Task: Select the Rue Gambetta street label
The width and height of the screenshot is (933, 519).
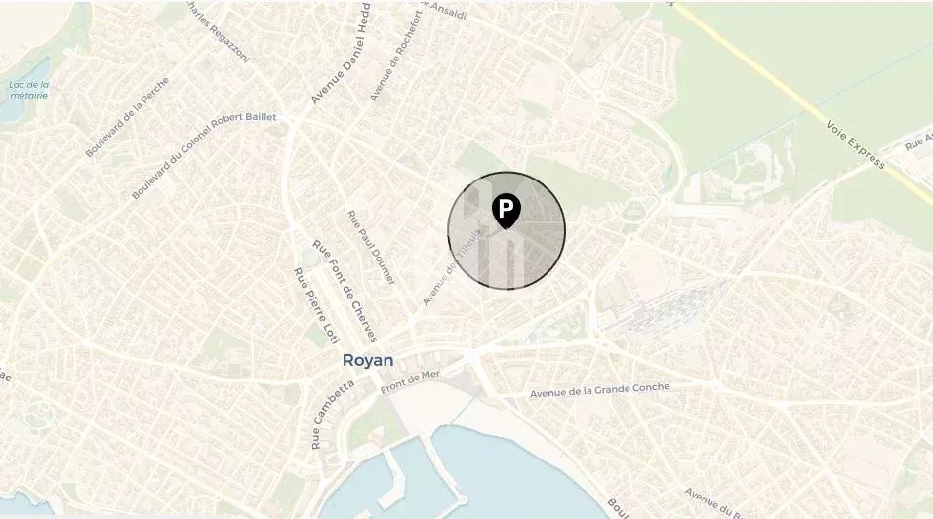Action: pos(333,414)
